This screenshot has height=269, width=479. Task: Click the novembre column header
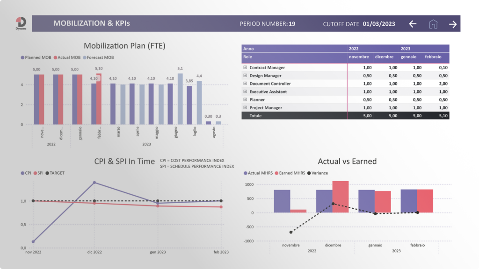point(359,57)
